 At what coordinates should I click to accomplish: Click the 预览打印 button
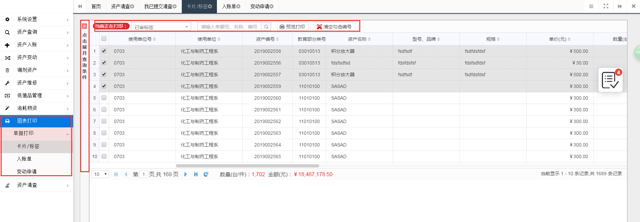(292, 27)
